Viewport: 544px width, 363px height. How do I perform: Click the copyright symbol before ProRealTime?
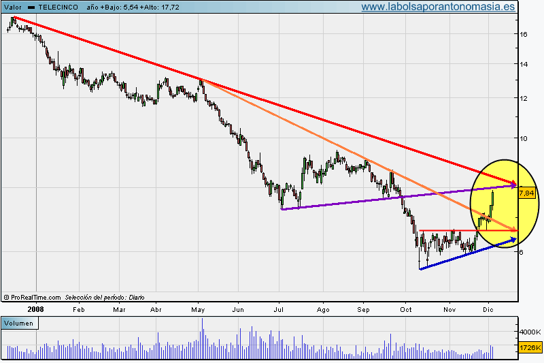pos(6,298)
